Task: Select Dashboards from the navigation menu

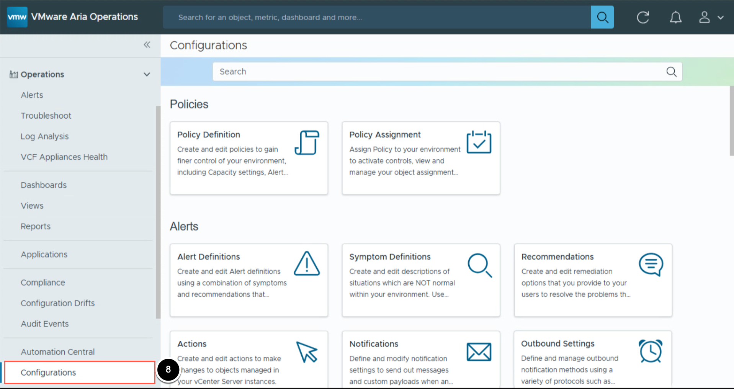Action: click(44, 185)
